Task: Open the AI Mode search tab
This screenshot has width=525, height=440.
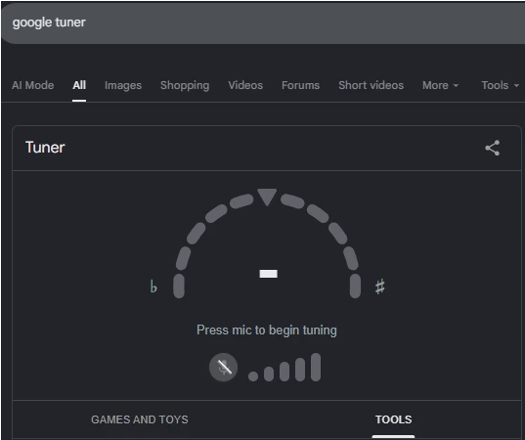Action: pyautogui.click(x=33, y=85)
